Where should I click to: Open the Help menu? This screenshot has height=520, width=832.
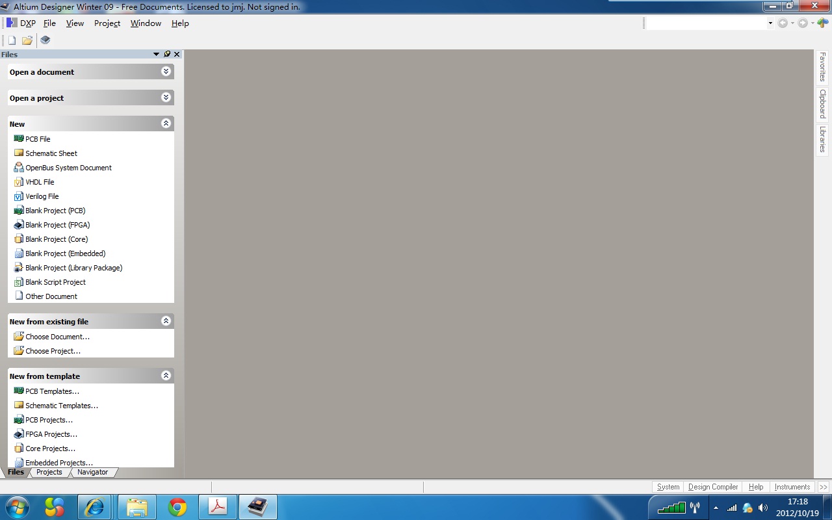tap(180, 23)
